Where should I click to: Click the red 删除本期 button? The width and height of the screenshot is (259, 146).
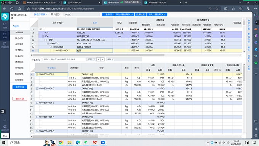pos(20,98)
